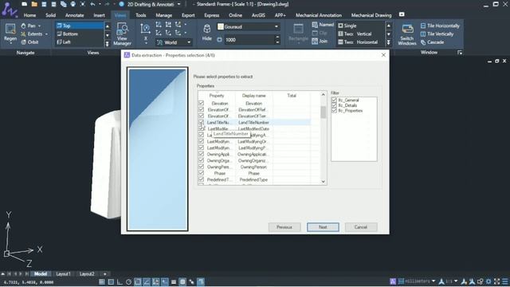
Task: Open the Named viewports tool
Action: click(323, 25)
